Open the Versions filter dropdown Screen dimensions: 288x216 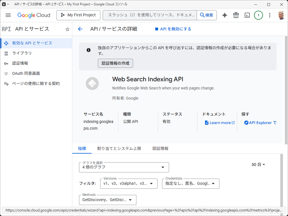click(x=129, y=183)
